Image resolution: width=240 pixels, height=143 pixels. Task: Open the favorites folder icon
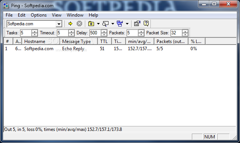(x=91, y=24)
